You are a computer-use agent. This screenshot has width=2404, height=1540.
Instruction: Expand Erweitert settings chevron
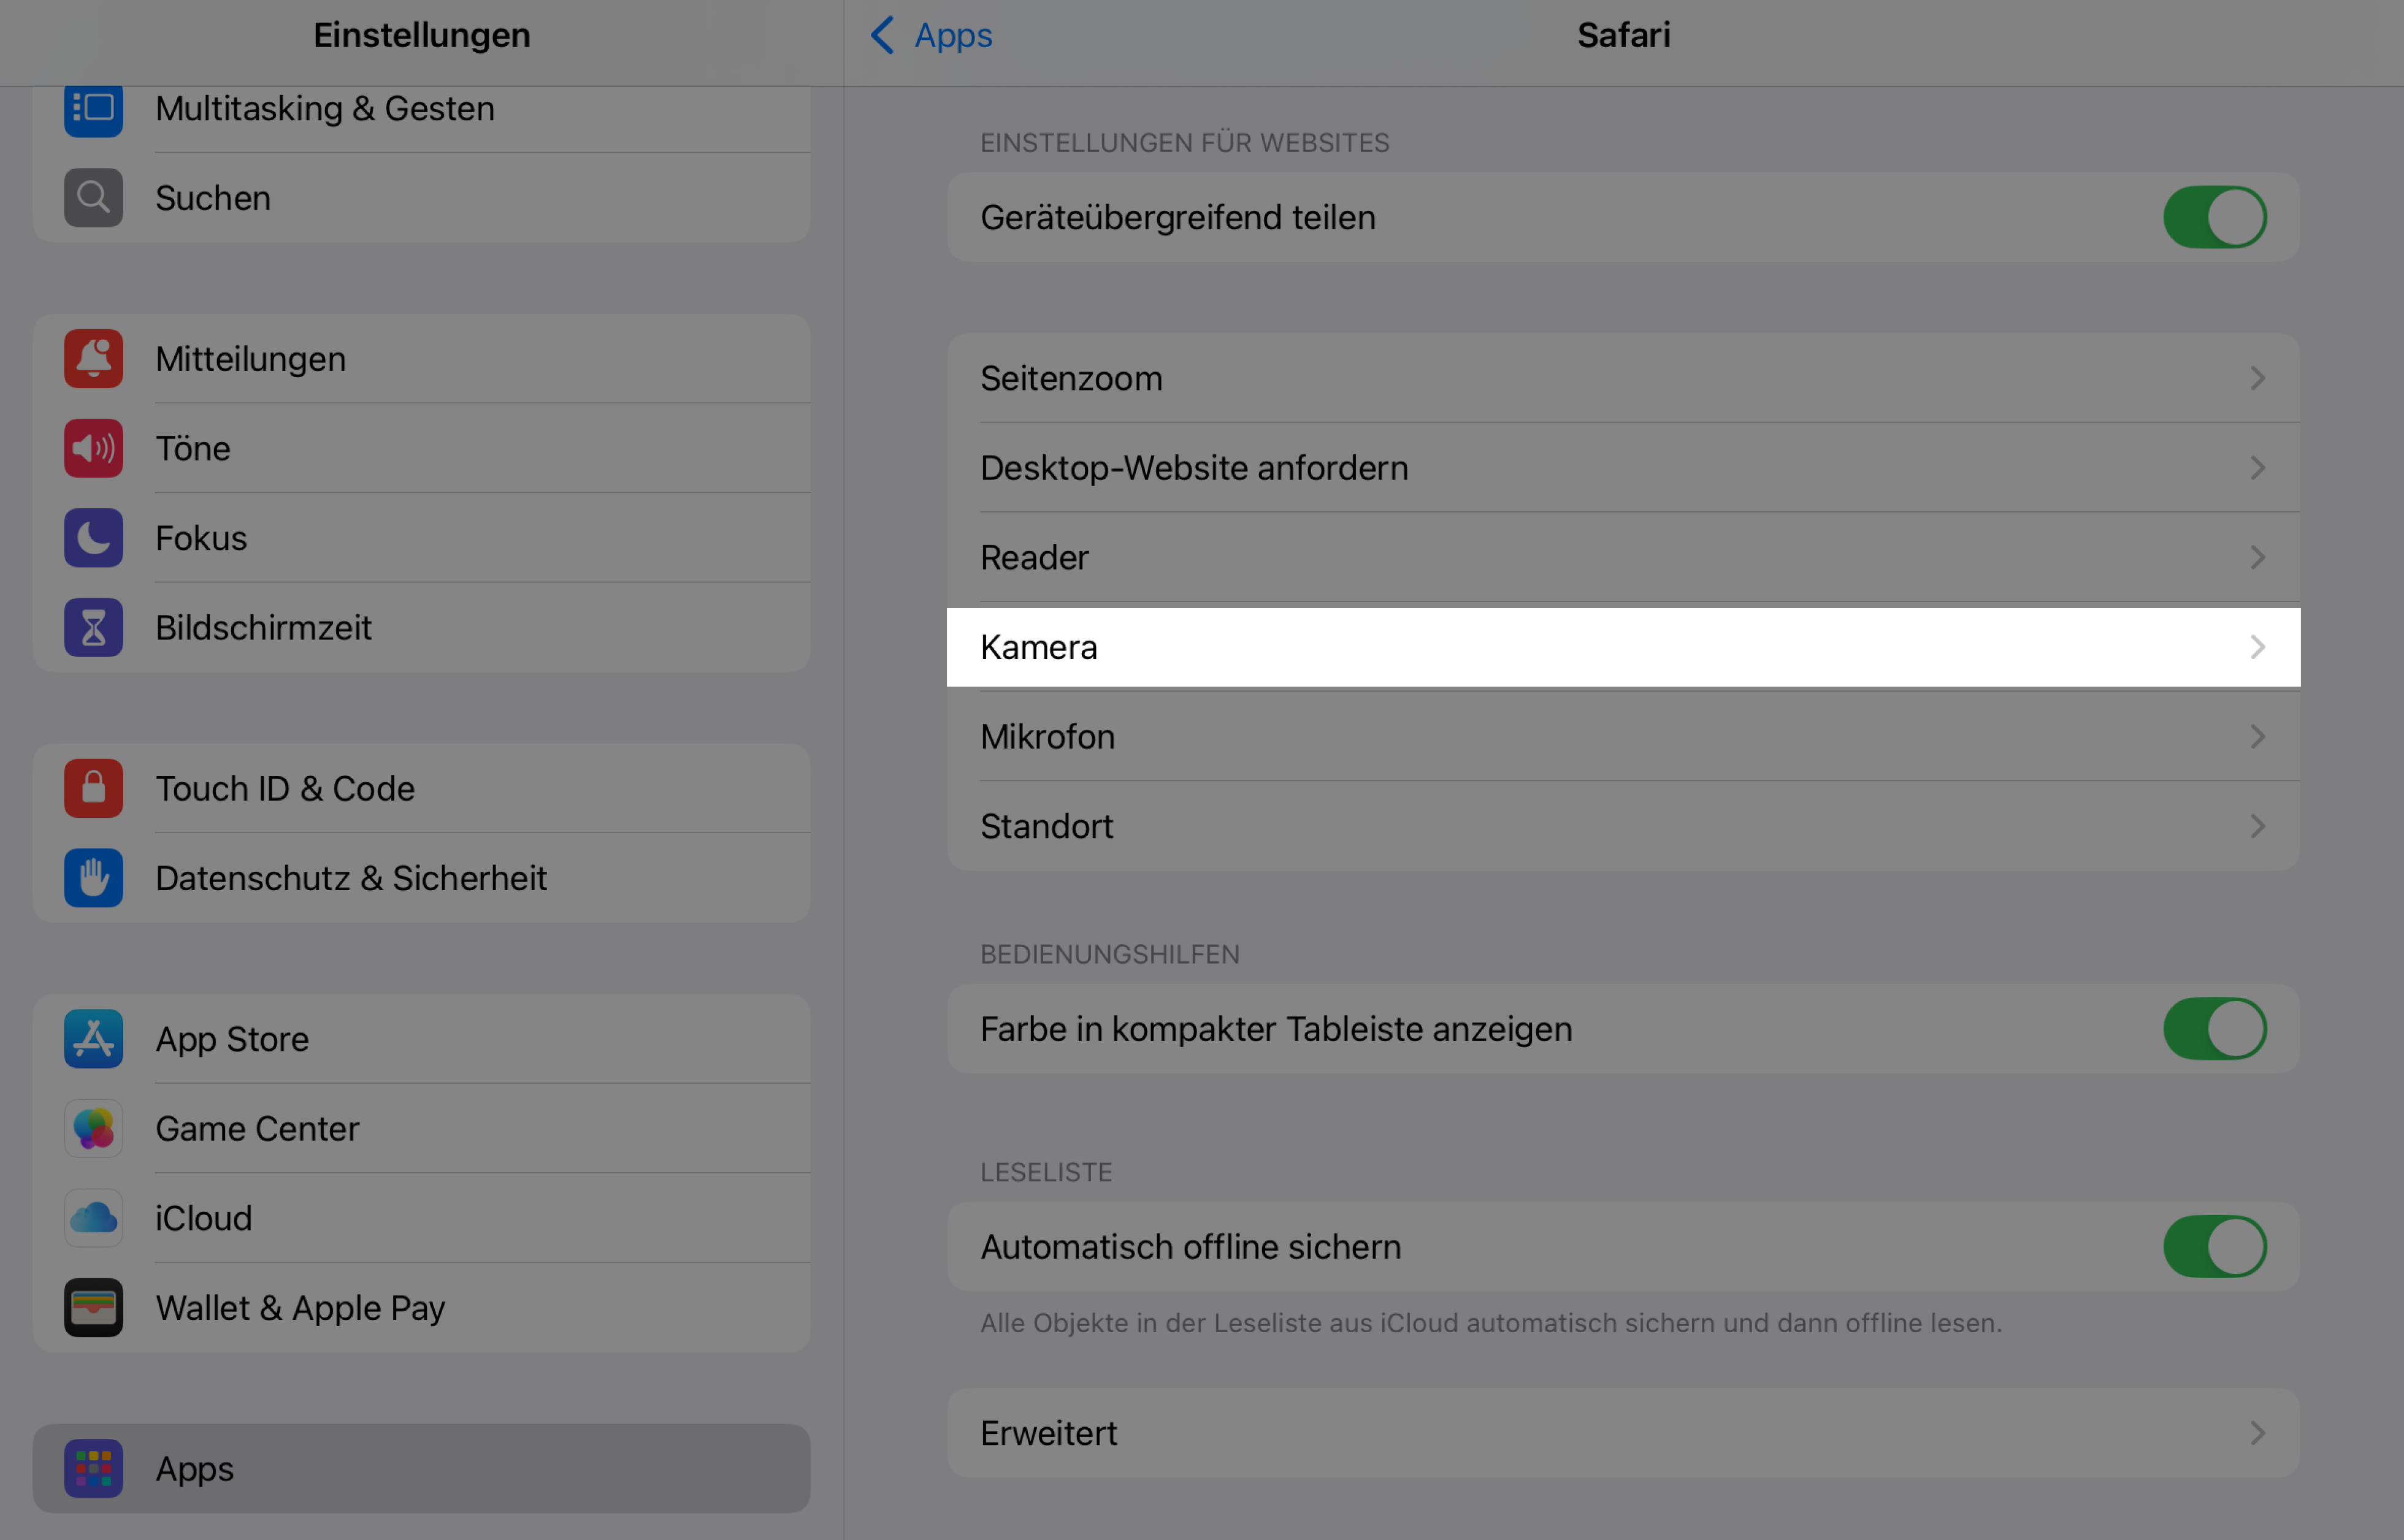pyautogui.click(x=2257, y=1433)
